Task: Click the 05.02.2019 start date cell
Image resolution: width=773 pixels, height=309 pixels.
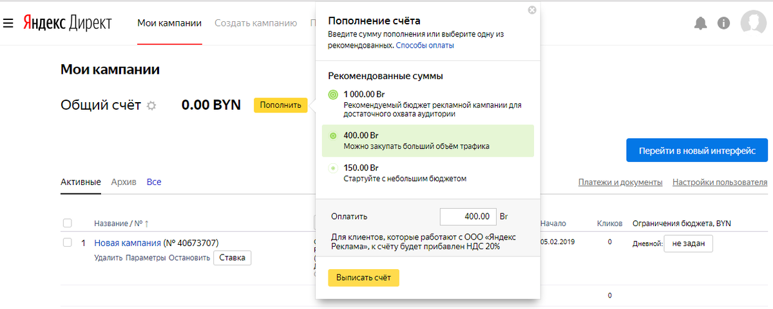Action: point(558,242)
